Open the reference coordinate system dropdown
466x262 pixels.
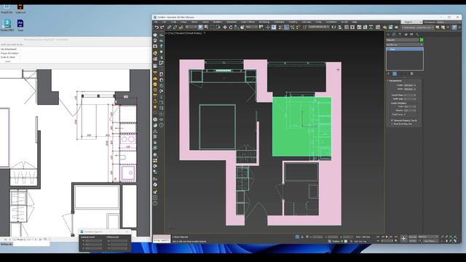[x=252, y=28]
